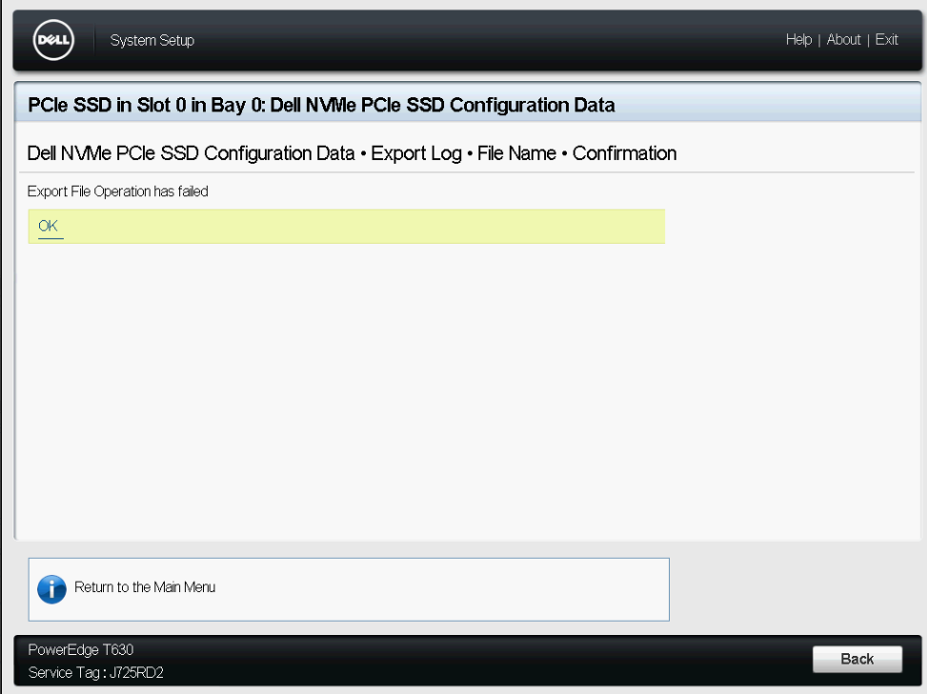Screen dimensions: 927x694
Task: Click the PCIe SSD in Slot 0 page header
Action: (x=321, y=105)
